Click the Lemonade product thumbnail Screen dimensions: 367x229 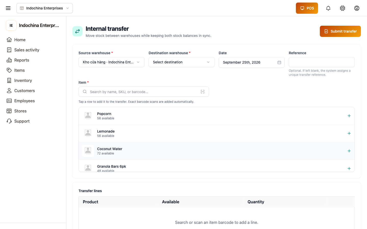(88, 133)
